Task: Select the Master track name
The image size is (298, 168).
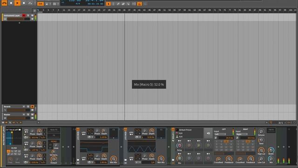Action: point(7,115)
